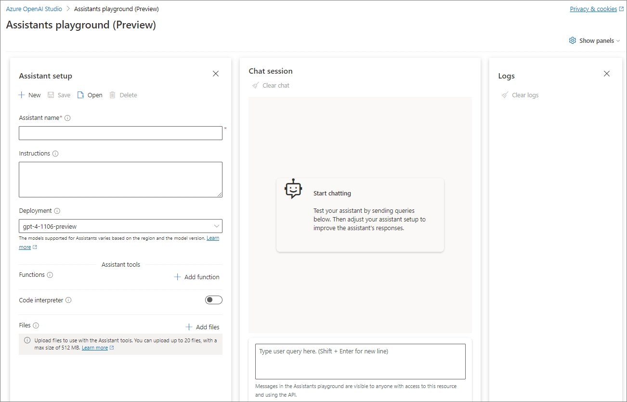Click the Add function label

click(x=202, y=277)
